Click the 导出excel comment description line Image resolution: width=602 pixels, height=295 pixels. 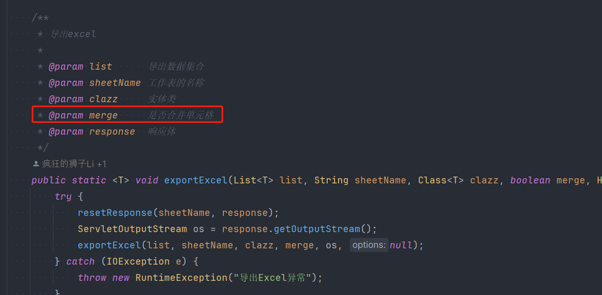[x=73, y=34]
